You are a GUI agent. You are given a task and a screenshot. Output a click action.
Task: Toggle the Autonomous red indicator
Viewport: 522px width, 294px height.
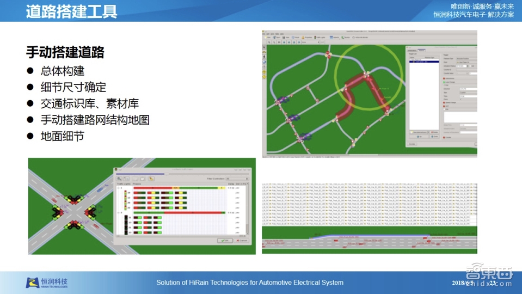pyautogui.click(x=445, y=78)
